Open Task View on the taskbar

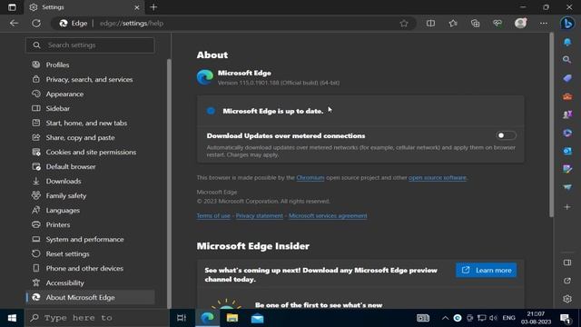tap(182, 318)
